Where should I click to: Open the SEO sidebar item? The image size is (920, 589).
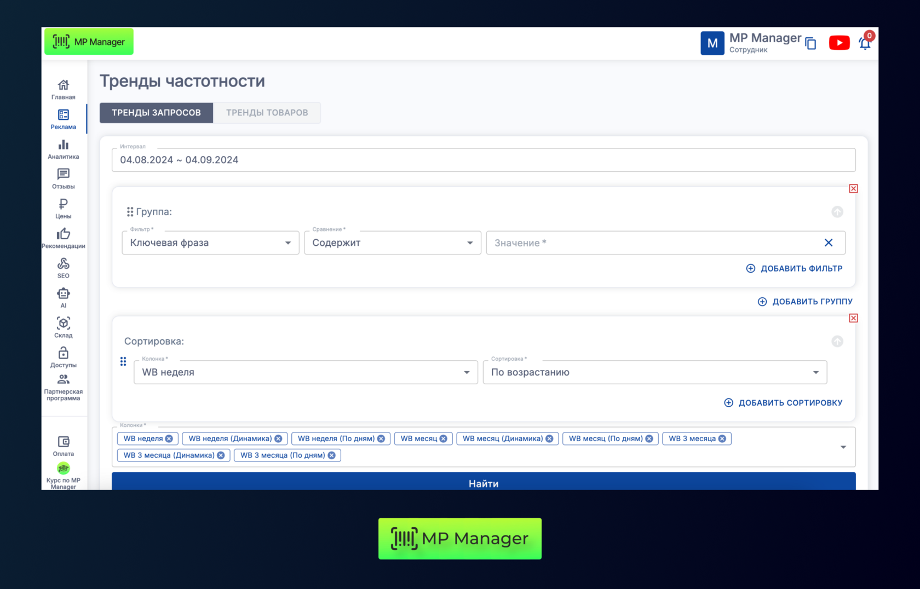coord(64,268)
